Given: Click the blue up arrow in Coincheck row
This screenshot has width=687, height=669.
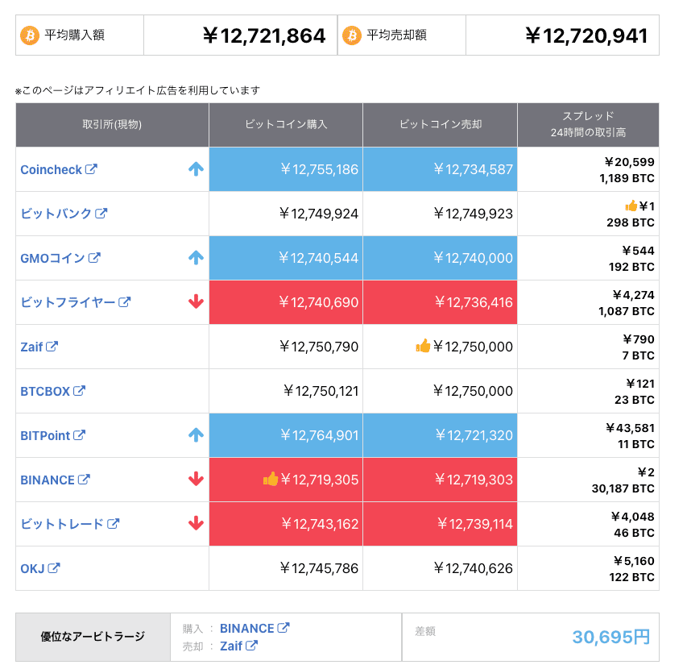Looking at the screenshot, I should point(196,169).
